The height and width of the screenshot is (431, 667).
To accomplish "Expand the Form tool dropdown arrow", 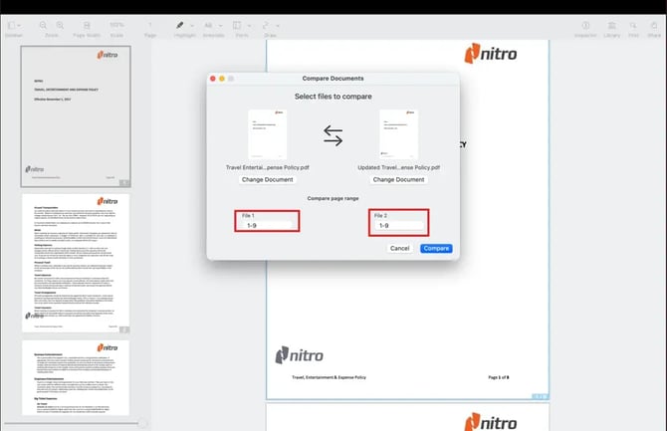I will [249, 26].
